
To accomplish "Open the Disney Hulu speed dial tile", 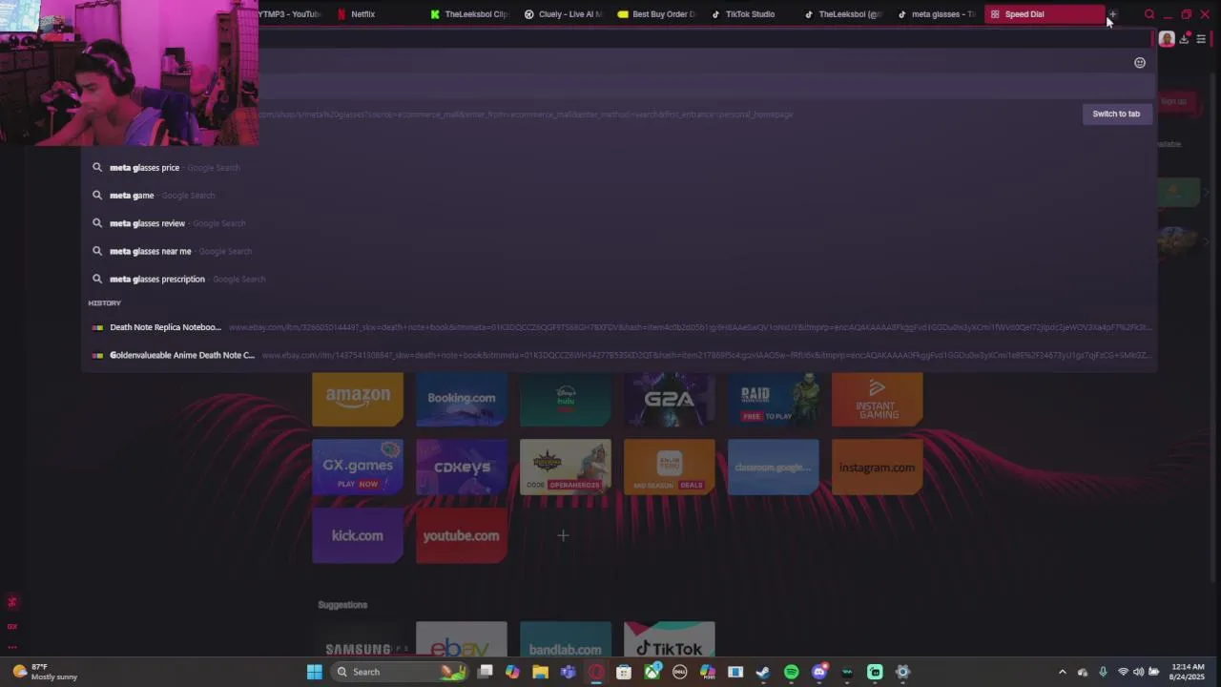I will point(566,399).
